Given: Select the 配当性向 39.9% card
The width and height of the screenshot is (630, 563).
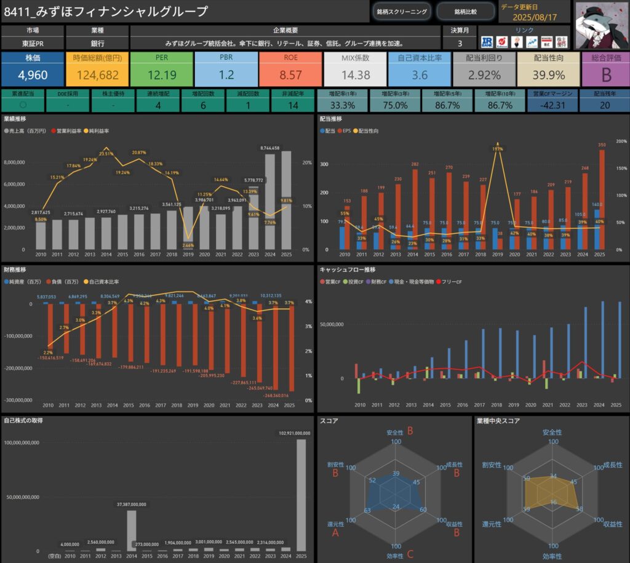Looking at the screenshot, I should [x=548, y=69].
